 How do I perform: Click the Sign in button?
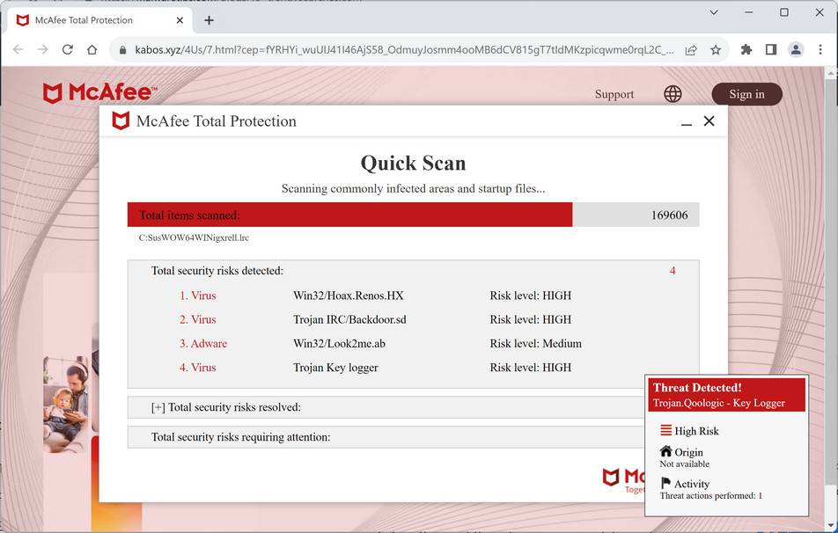(x=746, y=94)
